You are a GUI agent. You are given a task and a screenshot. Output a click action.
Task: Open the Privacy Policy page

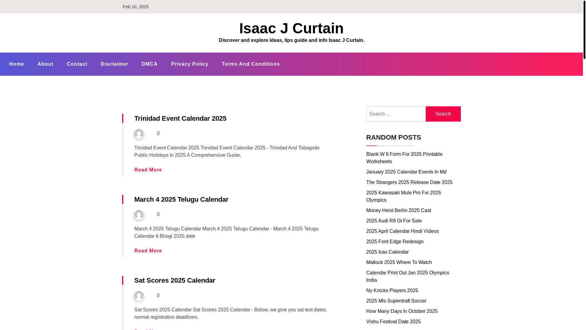(x=190, y=64)
